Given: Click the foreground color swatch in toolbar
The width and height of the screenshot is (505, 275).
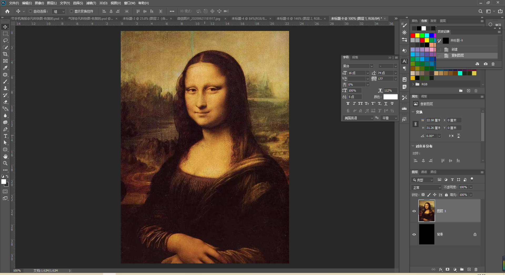Looking at the screenshot, I should (4, 182).
